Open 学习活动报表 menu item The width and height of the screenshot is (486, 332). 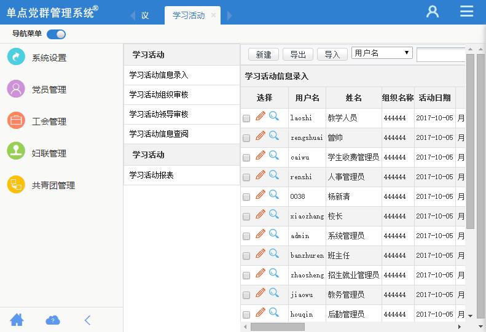[182, 176]
